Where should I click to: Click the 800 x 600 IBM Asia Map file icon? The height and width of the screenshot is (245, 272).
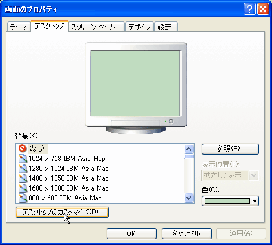pos(23,198)
